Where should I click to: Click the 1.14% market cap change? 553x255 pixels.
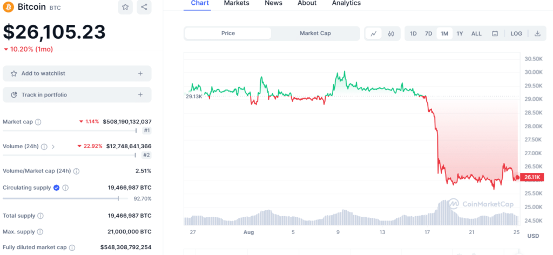point(92,121)
